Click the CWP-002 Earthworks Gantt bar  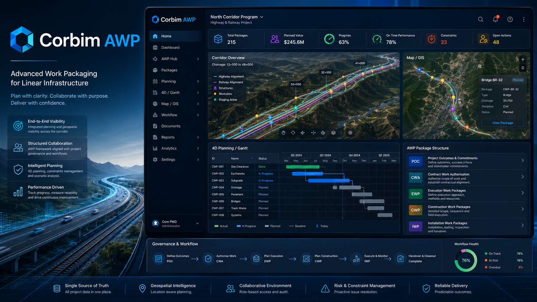307,174
